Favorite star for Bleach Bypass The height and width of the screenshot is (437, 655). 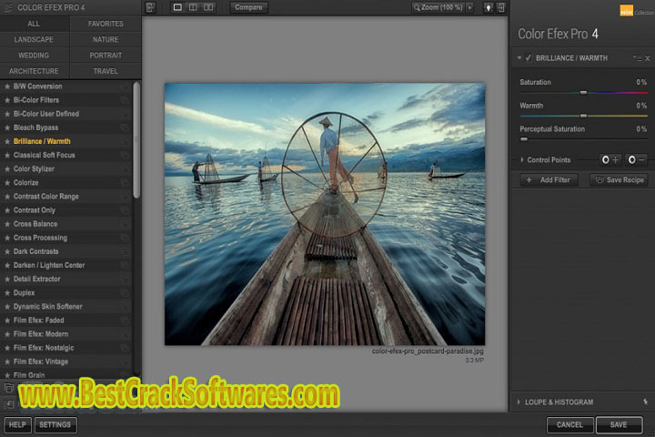(7, 128)
